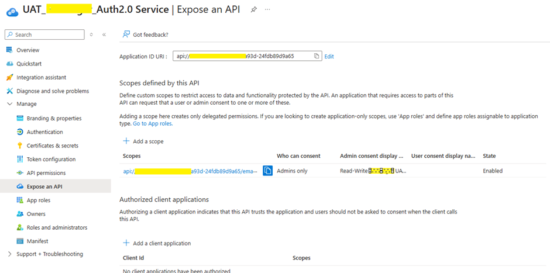550x273 pixels.
Task: Expand Support + Troubleshooting section
Action: 9,254
